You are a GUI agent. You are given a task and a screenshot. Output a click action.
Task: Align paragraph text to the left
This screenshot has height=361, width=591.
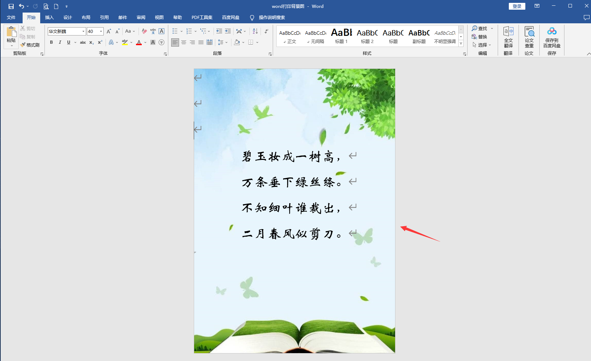tap(175, 42)
